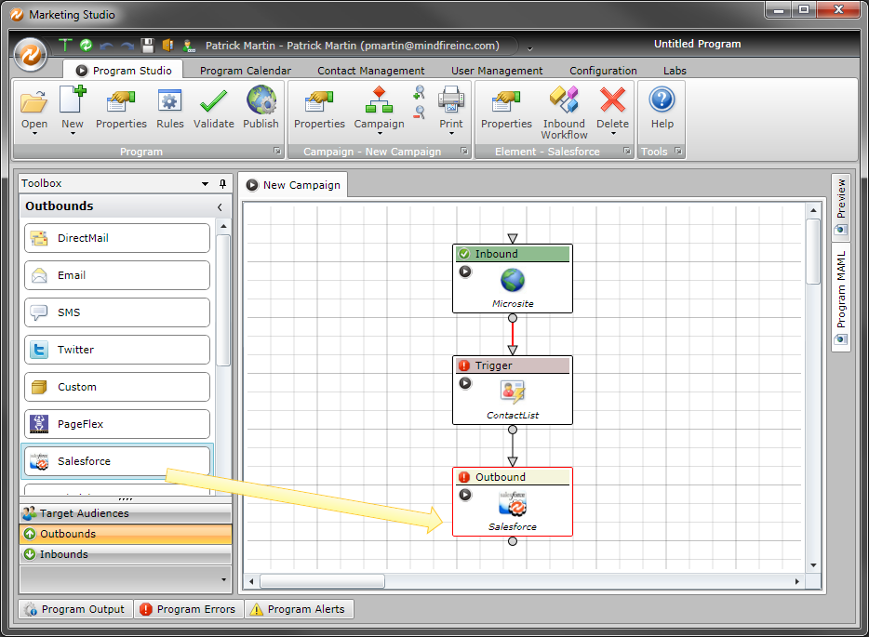Image resolution: width=869 pixels, height=637 pixels.
Task: Open Campaign group Properties
Action: [x=319, y=110]
